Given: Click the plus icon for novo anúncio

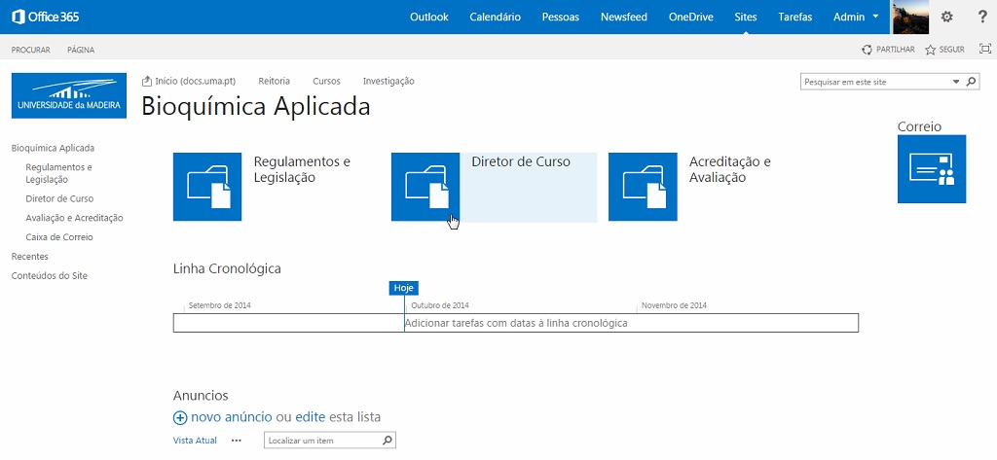Looking at the screenshot, I should 180,418.
